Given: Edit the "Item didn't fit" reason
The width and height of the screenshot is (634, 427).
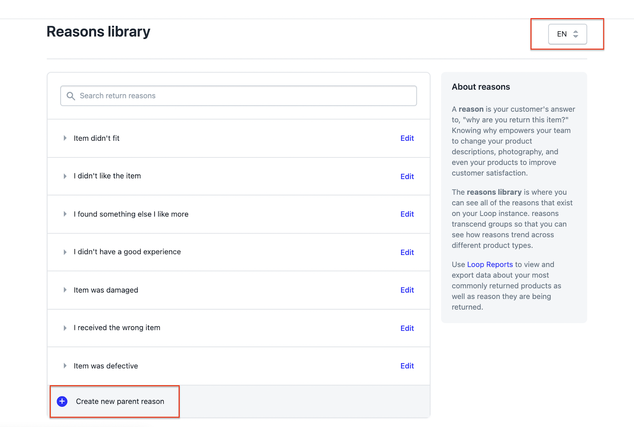Looking at the screenshot, I should pyautogui.click(x=407, y=138).
